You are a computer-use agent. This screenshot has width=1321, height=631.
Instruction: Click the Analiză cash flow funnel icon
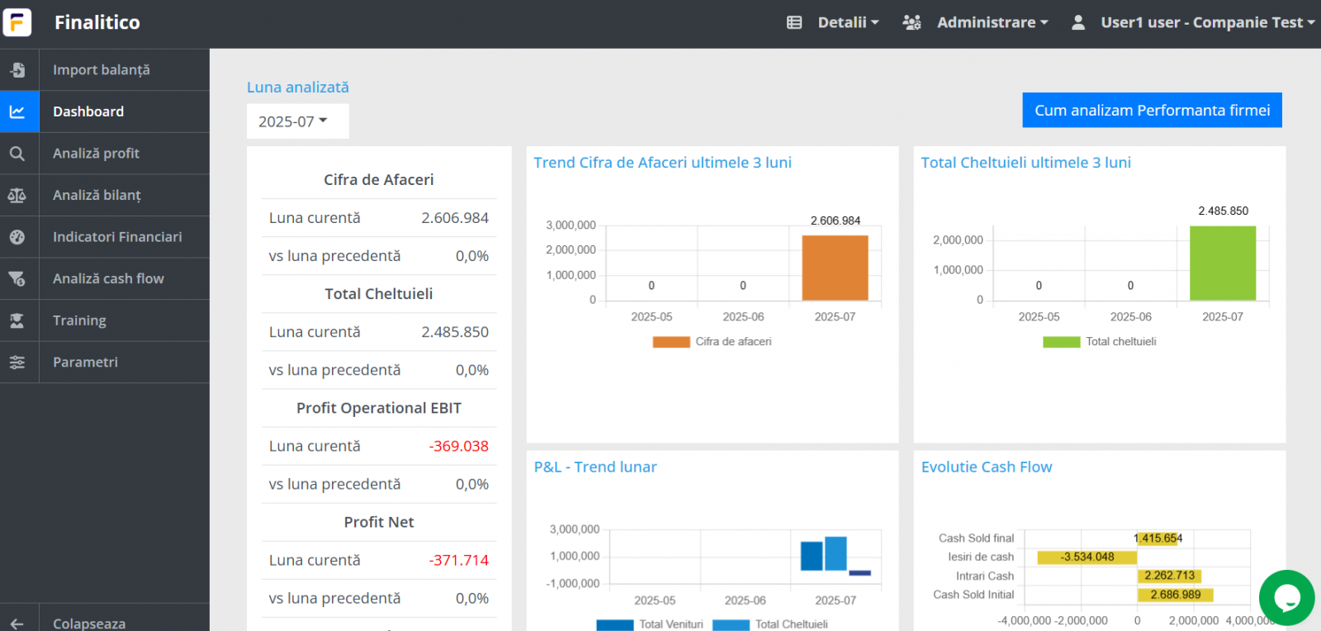[x=17, y=279]
